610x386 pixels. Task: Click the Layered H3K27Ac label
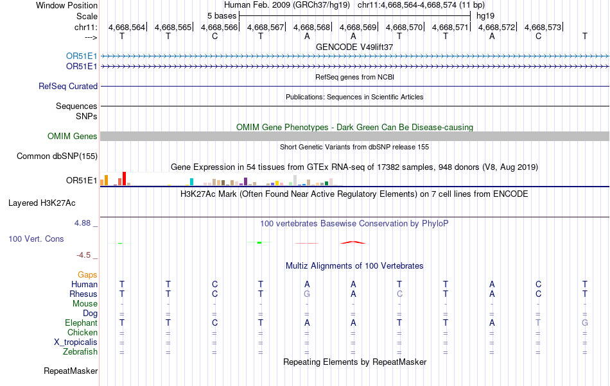(42, 203)
